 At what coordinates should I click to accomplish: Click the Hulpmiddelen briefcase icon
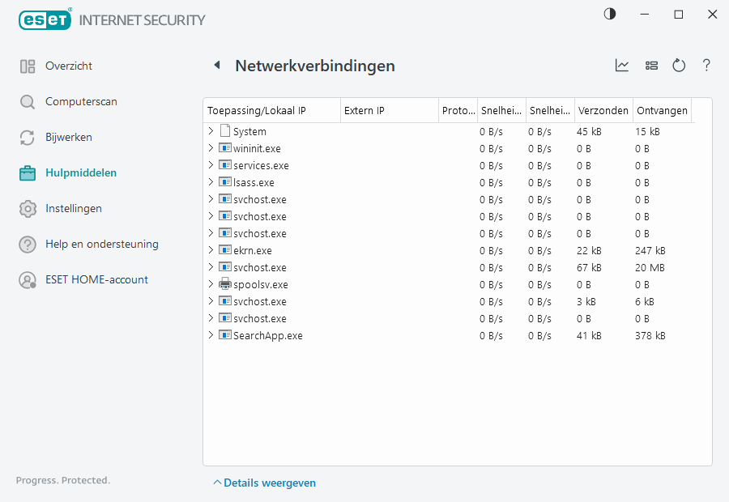(28, 172)
